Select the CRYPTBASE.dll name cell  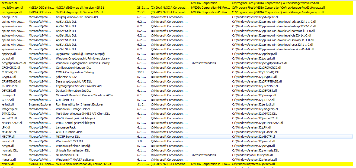point(11,81)
